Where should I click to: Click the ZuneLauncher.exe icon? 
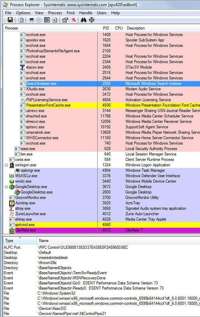12,214
